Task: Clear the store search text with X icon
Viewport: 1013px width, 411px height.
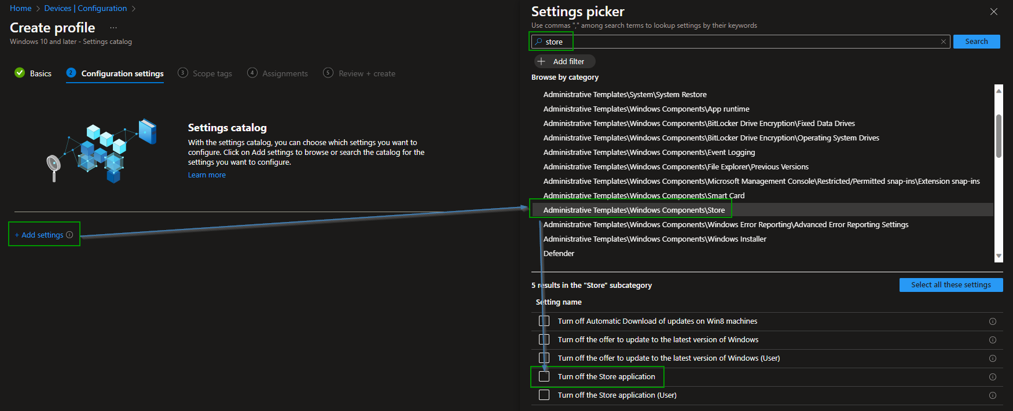Action: click(943, 42)
